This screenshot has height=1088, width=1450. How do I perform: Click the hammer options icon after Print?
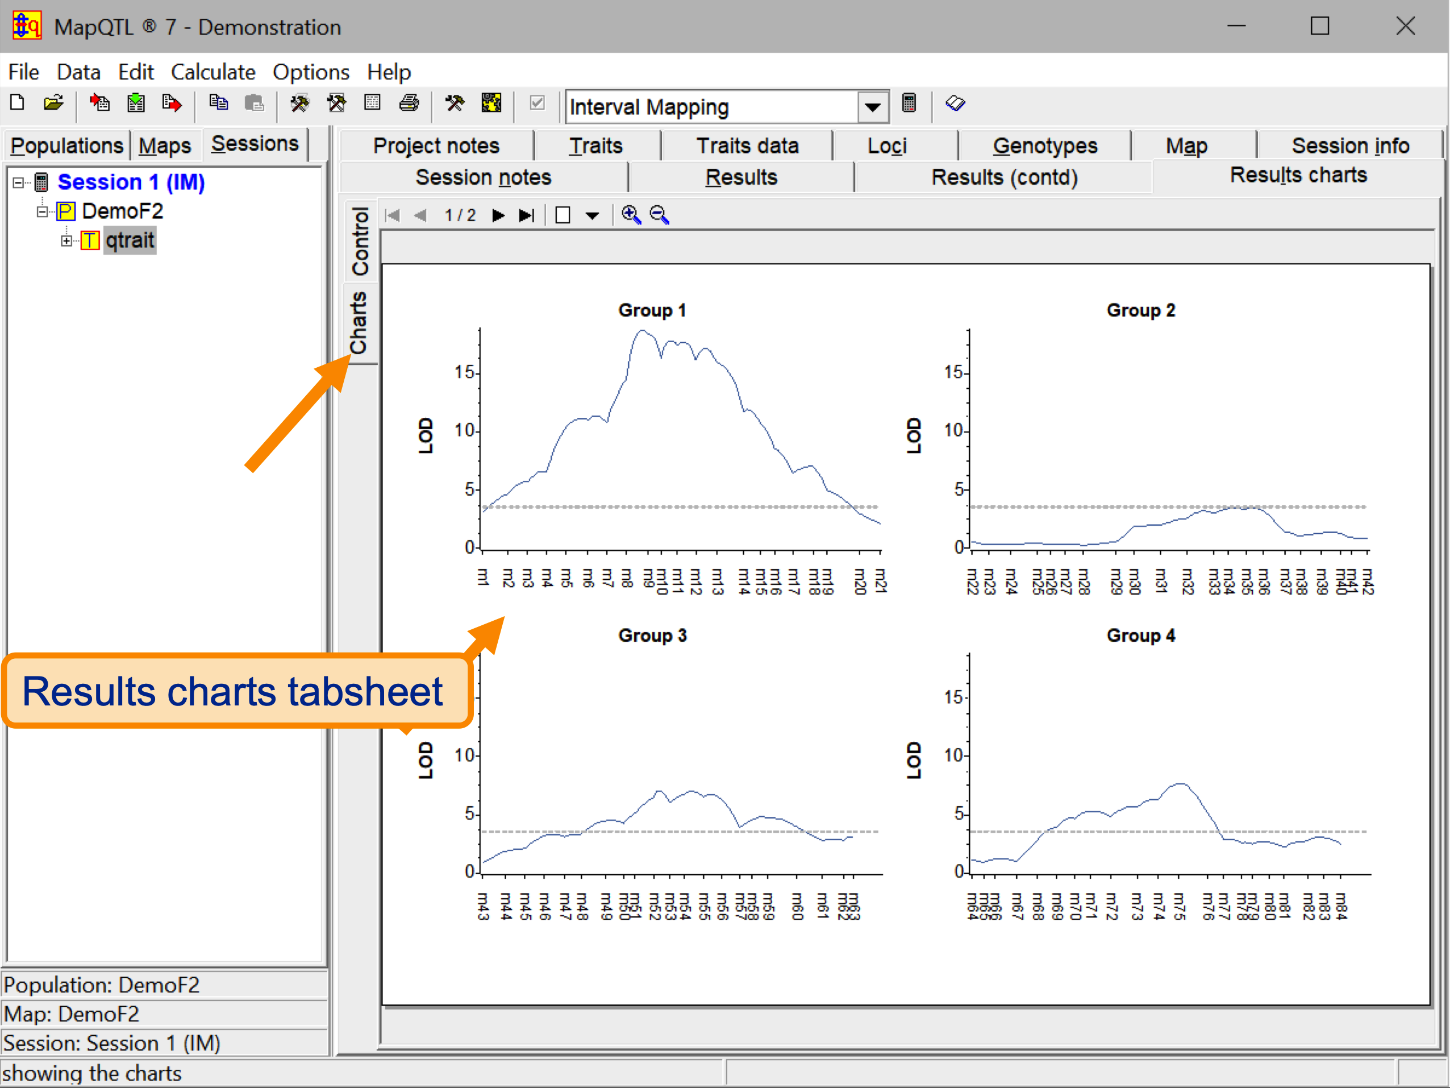[x=455, y=103]
